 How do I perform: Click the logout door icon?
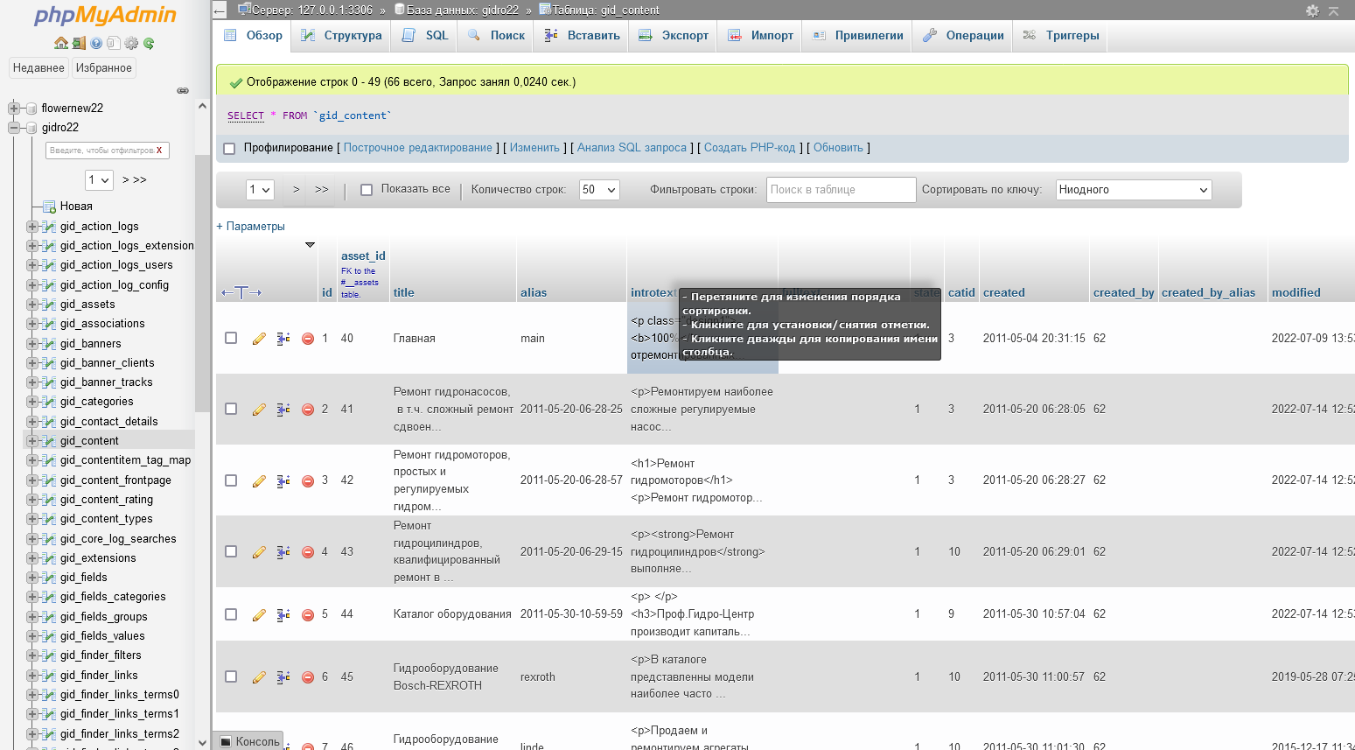coord(79,43)
